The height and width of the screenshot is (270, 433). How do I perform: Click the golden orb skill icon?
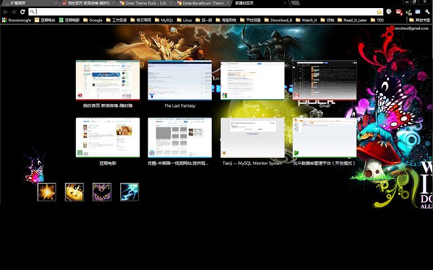tap(74, 192)
